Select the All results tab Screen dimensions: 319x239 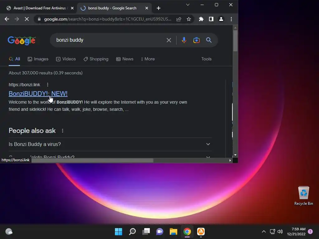pos(14,59)
